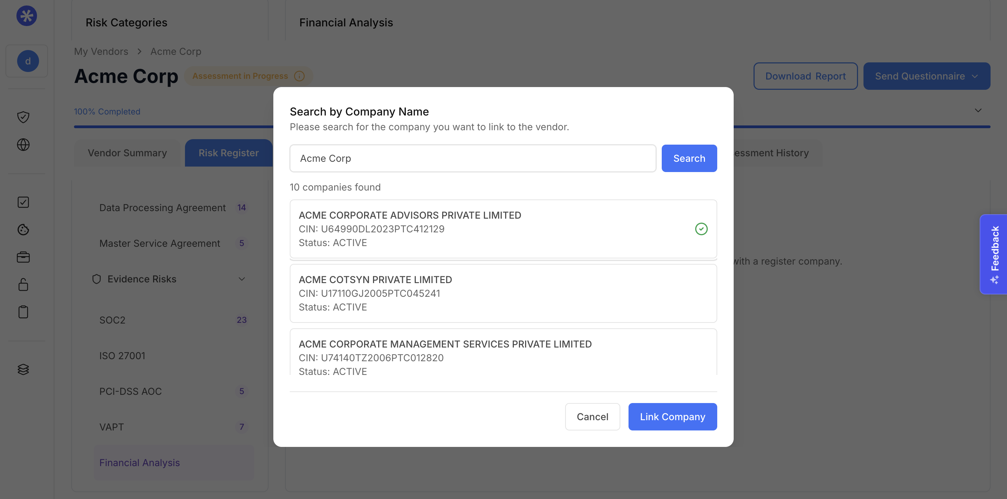Select ACME CORPORATE ADVISORS PRIVATE LIMITED result

pos(503,229)
